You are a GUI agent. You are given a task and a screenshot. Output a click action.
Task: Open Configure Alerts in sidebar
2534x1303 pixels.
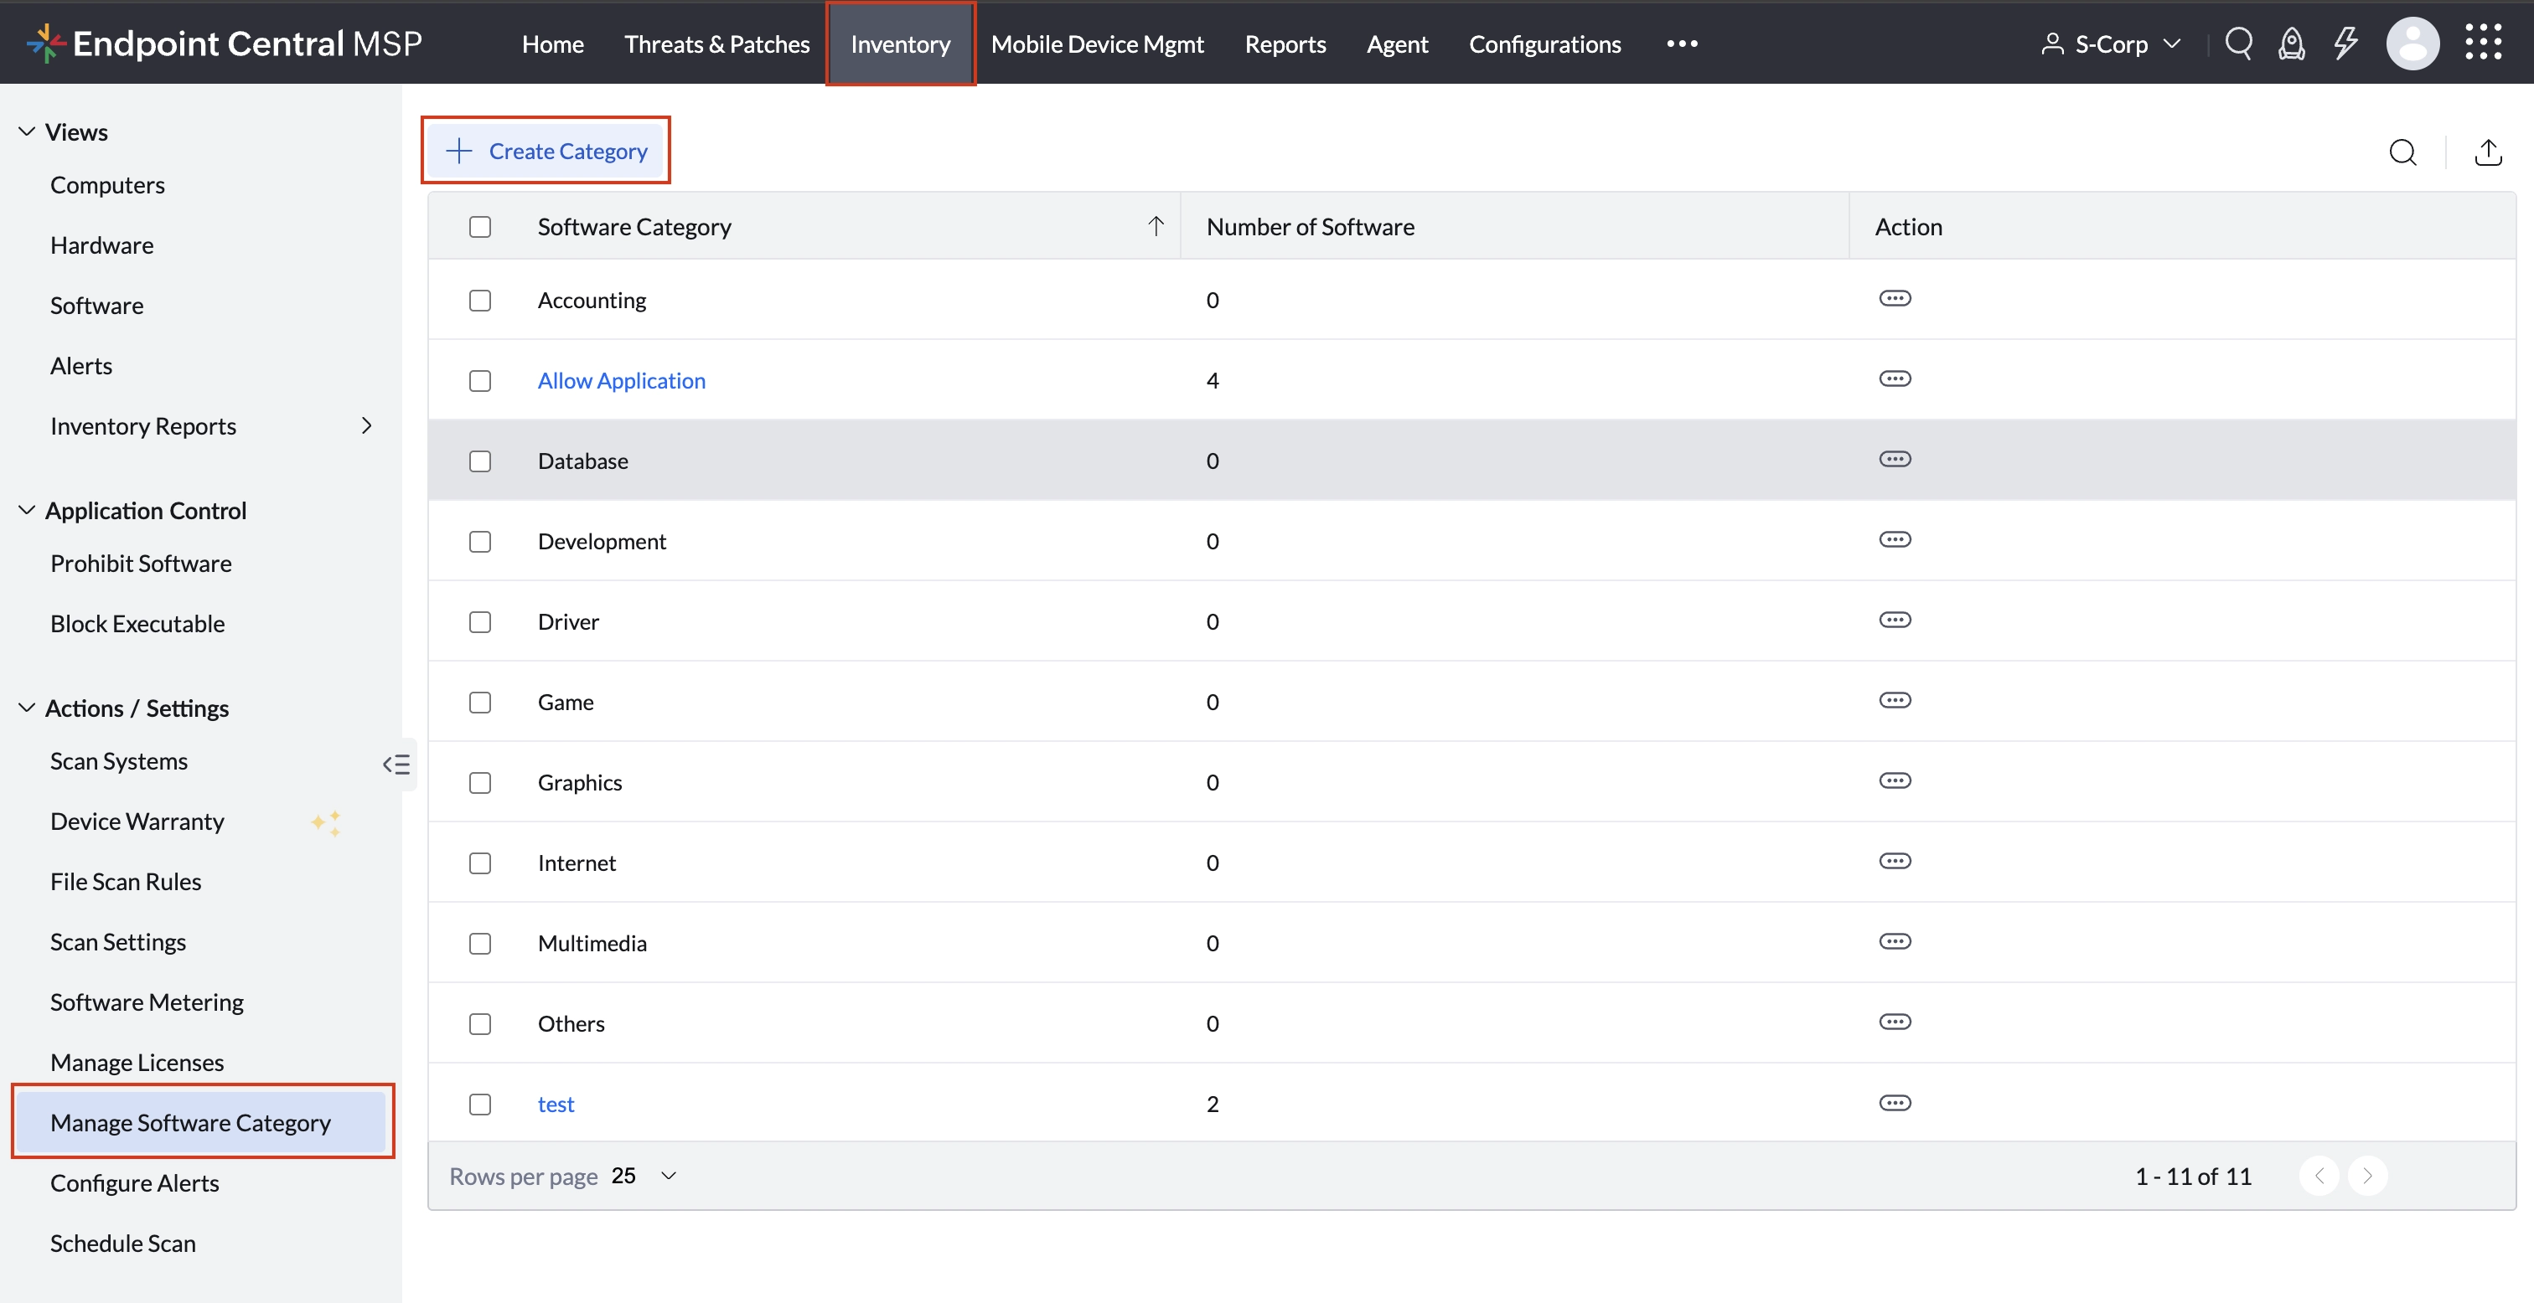(134, 1183)
